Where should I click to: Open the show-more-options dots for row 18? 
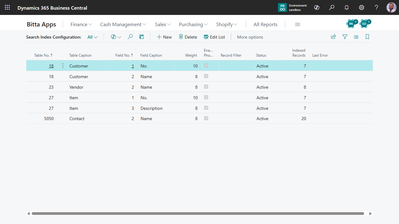pyautogui.click(x=63, y=66)
